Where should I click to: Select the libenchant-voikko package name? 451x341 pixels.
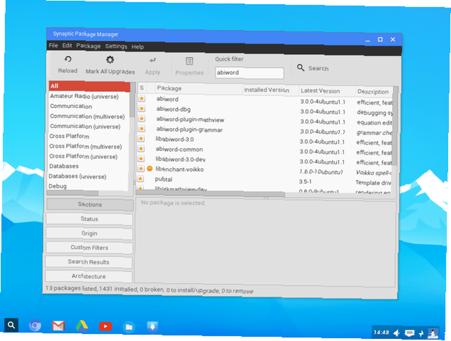(x=179, y=169)
